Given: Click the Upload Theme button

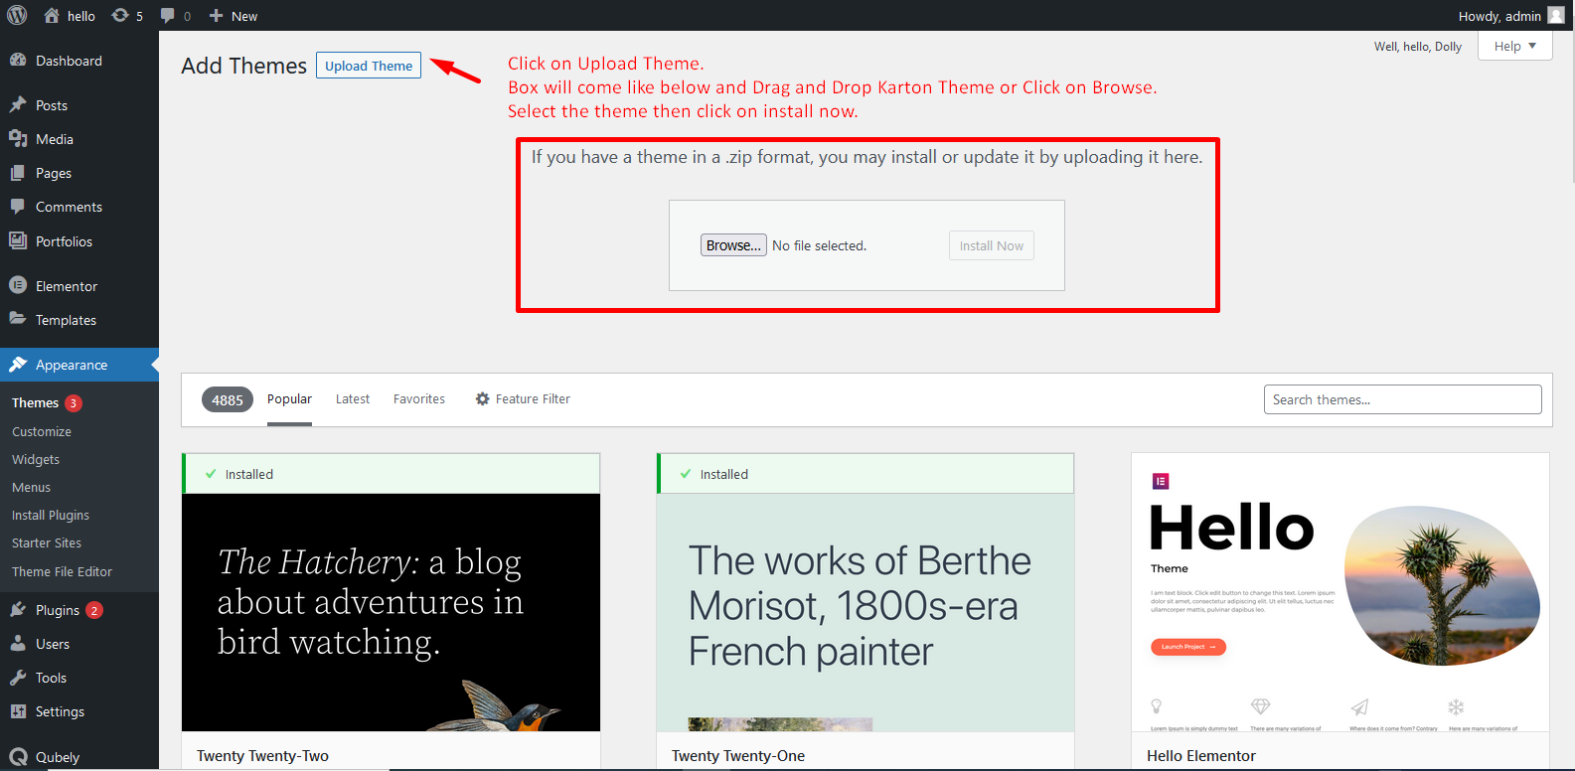Looking at the screenshot, I should pos(369,66).
